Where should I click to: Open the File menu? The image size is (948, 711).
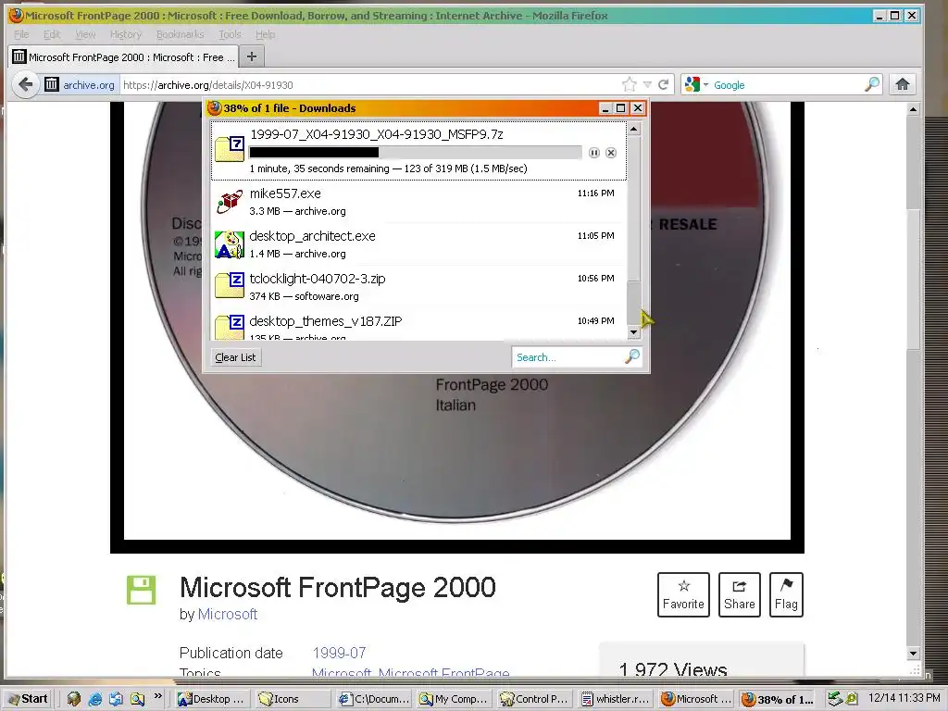coord(21,34)
